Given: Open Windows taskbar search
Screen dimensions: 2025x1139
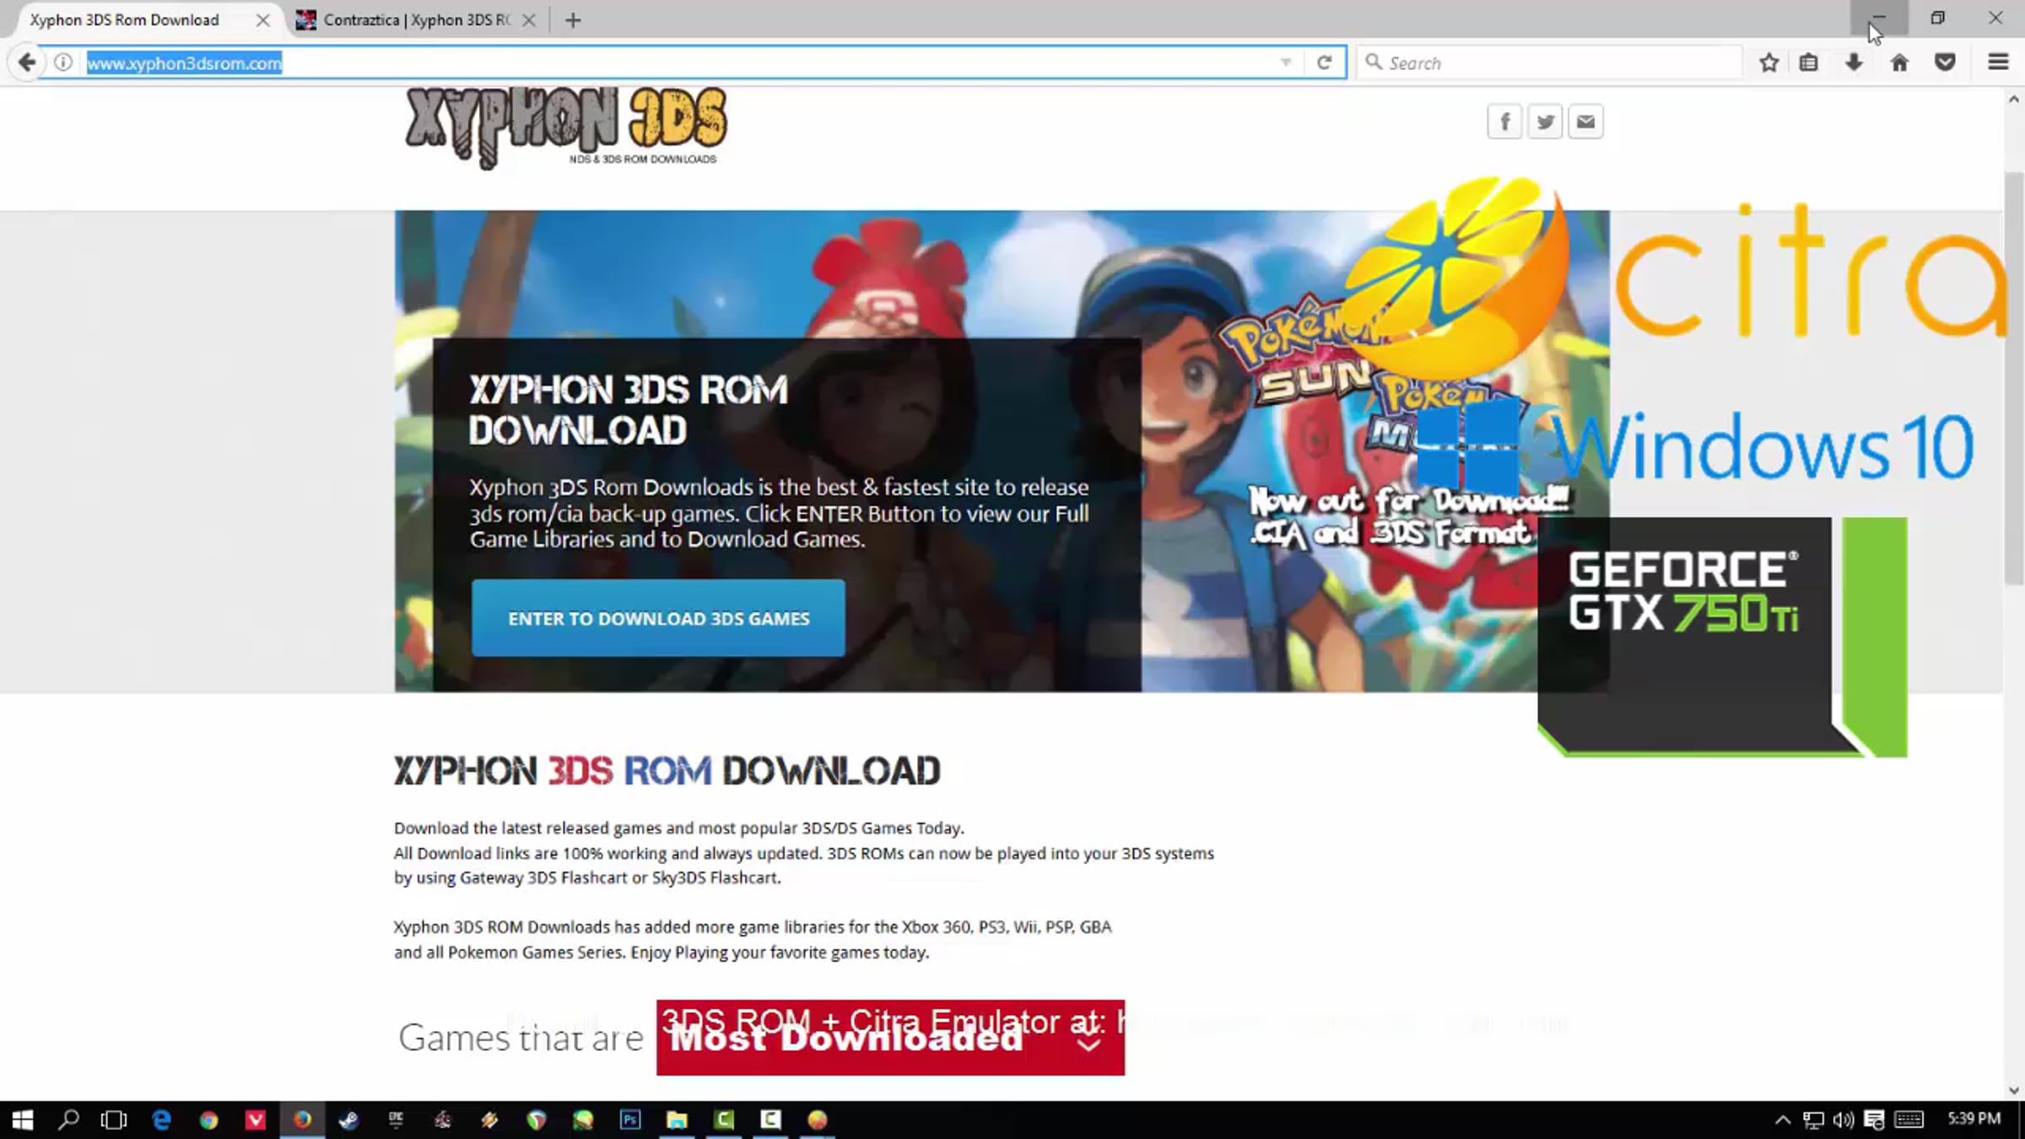Looking at the screenshot, I should click(68, 1120).
